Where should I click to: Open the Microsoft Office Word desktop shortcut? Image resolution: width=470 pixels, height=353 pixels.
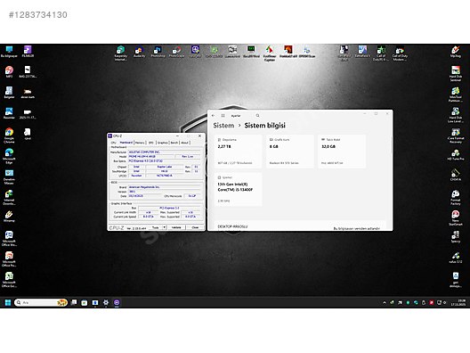pyautogui.click(x=9, y=239)
